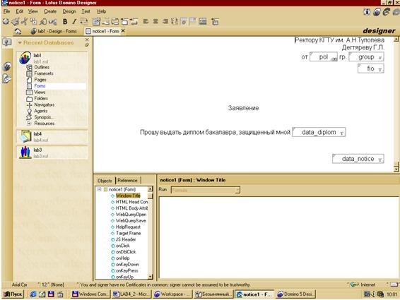This screenshot has width=400, height=300.
Task: Select the WebQueryOpen event
Action: point(131,215)
